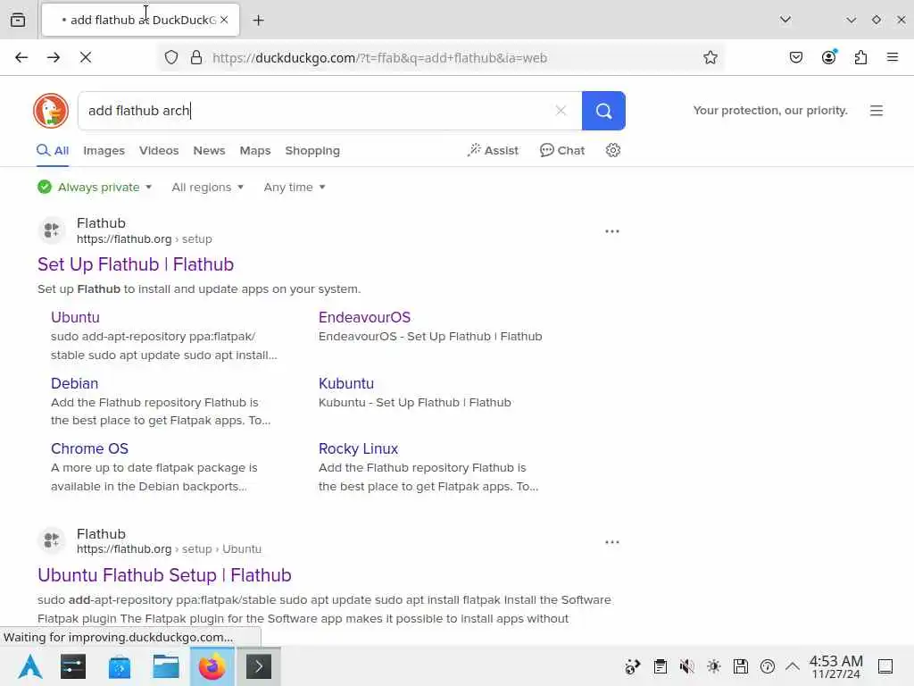The width and height of the screenshot is (914, 686).
Task: Open the Pocket save icon
Action: pyautogui.click(x=796, y=57)
